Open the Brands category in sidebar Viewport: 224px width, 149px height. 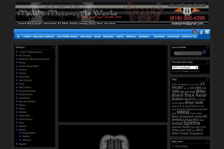click(x=22, y=130)
